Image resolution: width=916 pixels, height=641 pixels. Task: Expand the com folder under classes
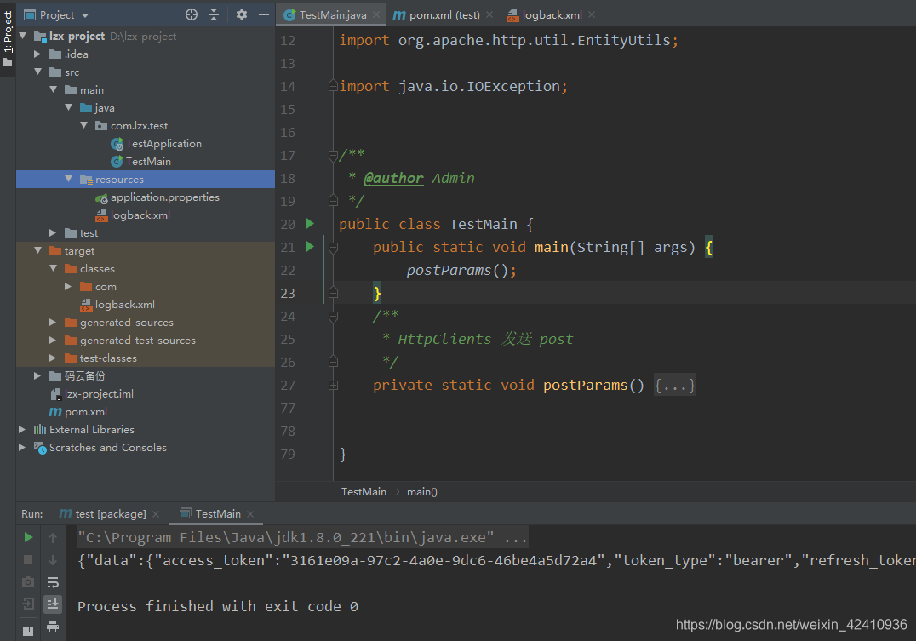tap(68, 286)
